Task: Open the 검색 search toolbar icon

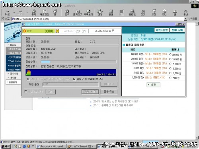Action: (x=67, y=13)
